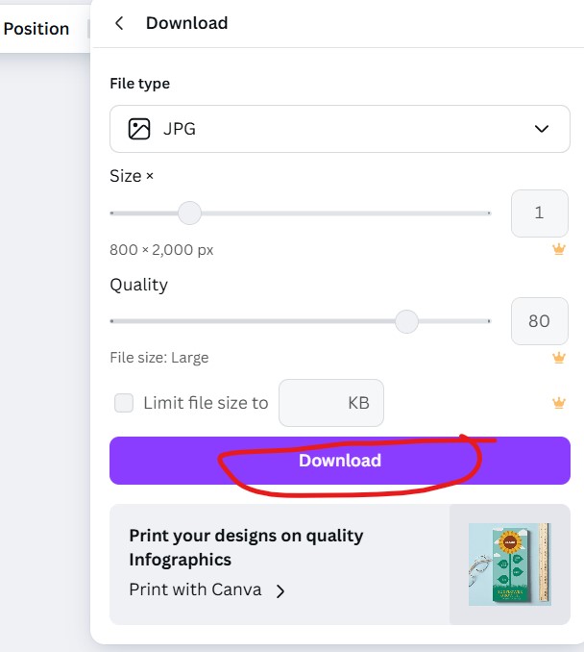Click the infographic print preview thumbnail

coord(509,564)
